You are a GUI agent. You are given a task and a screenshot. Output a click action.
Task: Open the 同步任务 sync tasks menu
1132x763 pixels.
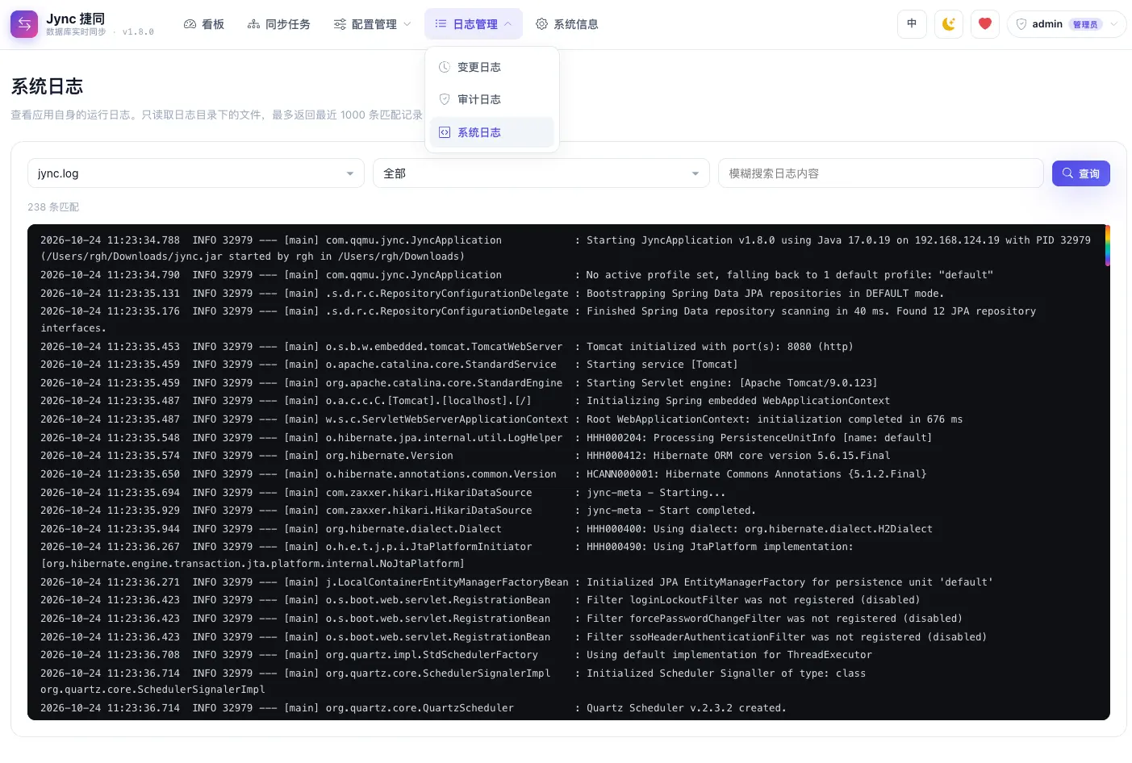278,24
